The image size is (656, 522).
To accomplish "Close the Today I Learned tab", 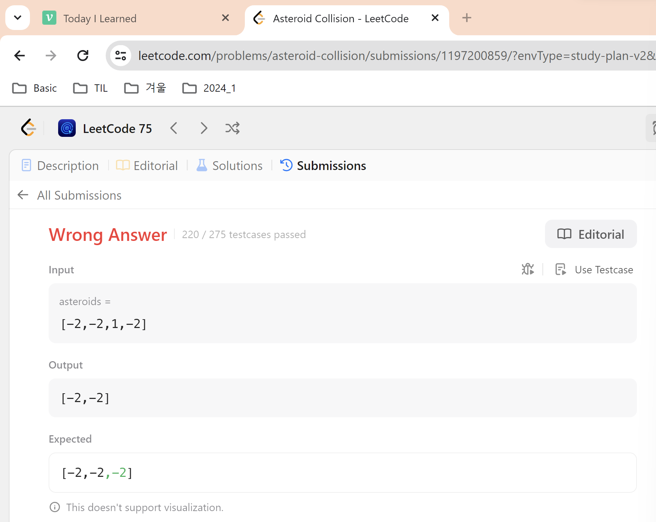I will pos(225,18).
